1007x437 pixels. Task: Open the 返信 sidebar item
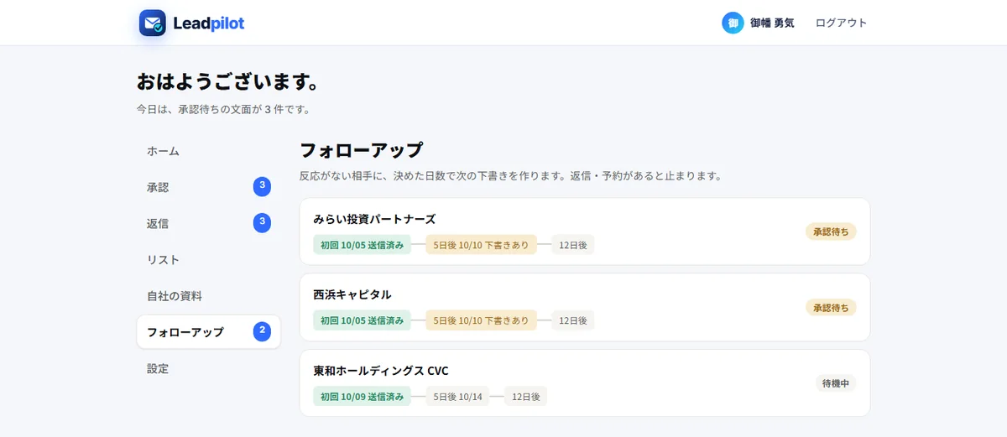208,223
